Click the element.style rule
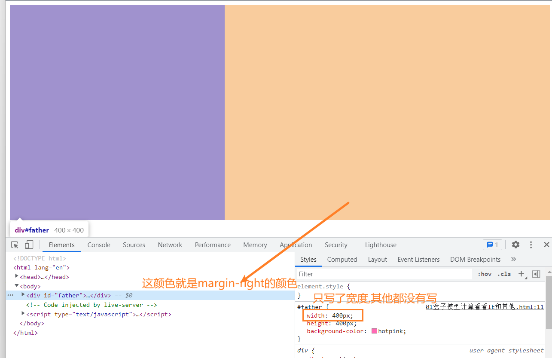The image size is (552, 358). [320, 286]
